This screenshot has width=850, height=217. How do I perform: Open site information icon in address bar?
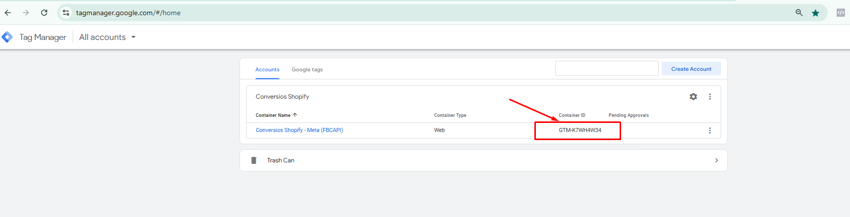(x=66, y=13)
